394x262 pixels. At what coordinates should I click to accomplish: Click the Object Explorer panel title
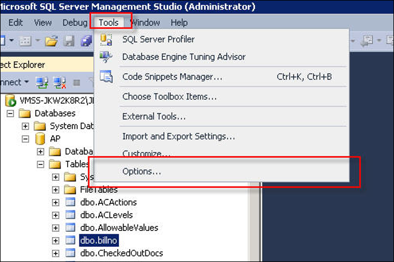23,65
